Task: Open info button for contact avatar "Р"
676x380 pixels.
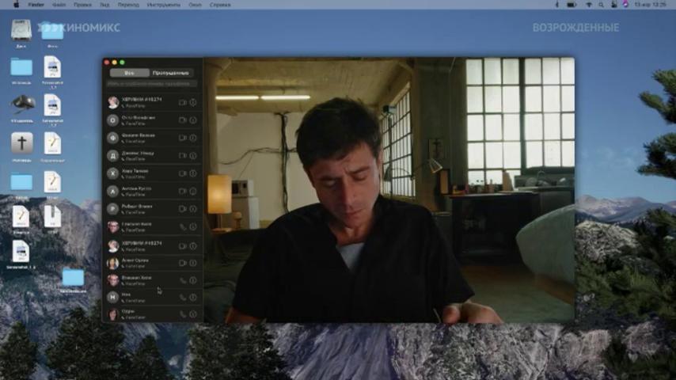Action: [193, 209]
